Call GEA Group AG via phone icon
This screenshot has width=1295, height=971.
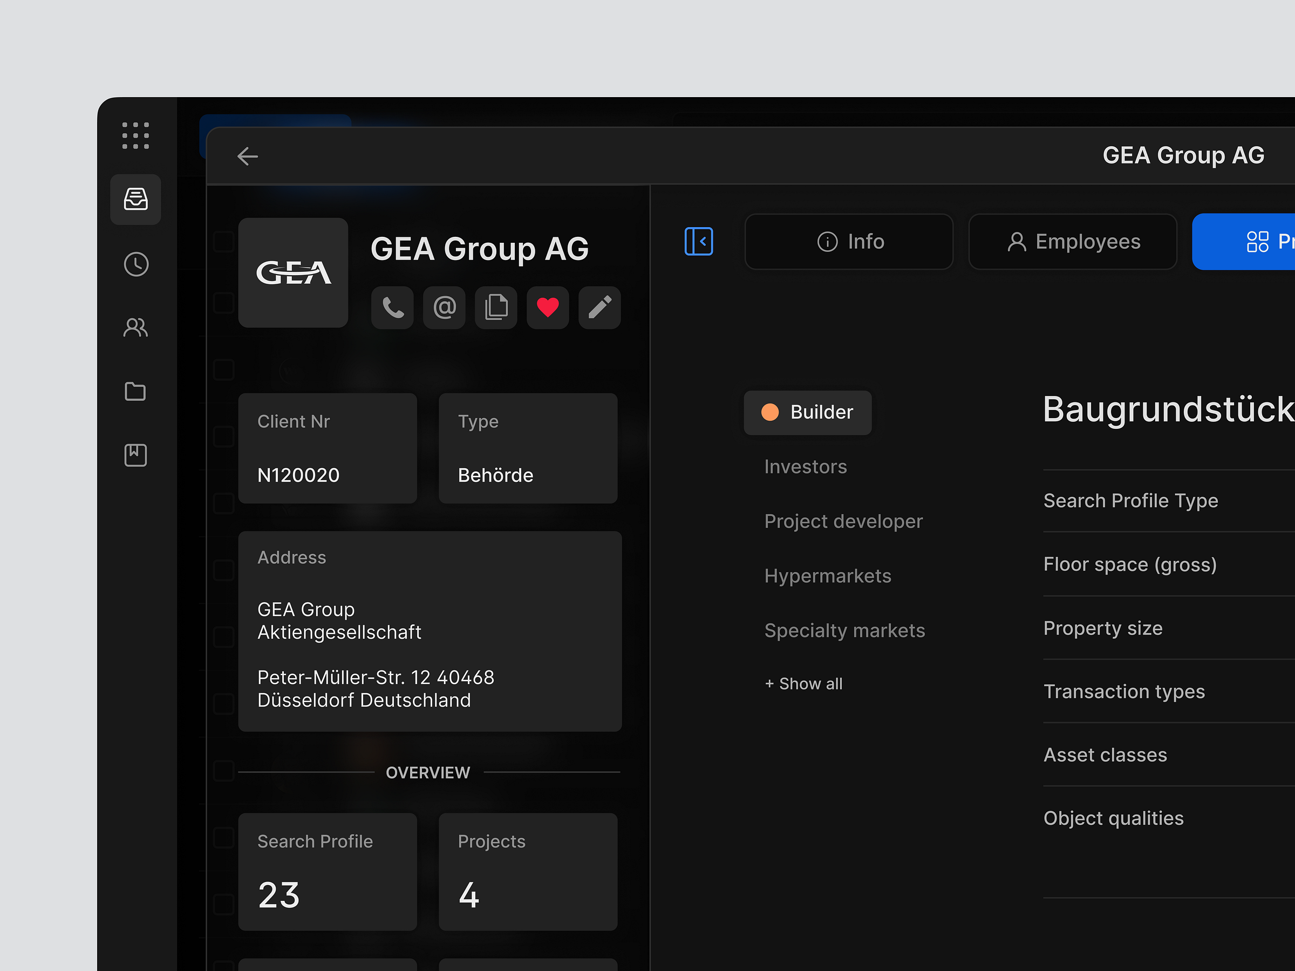pos(392,307)
